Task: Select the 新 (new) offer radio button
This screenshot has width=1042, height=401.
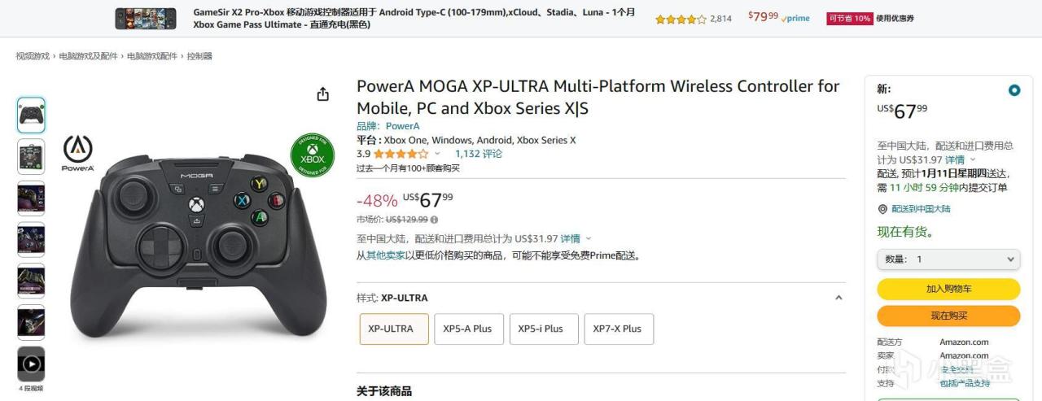Action: point(1014,90)
